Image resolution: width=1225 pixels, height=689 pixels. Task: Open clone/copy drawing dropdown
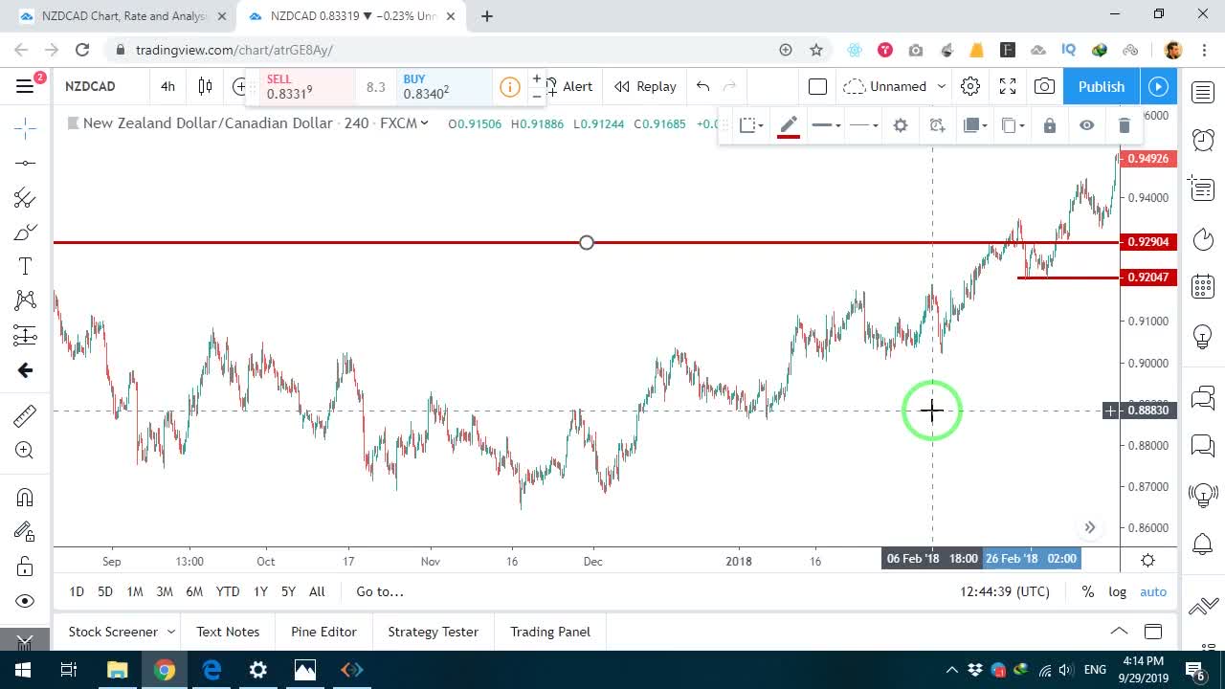click(x=1013, y=125)
